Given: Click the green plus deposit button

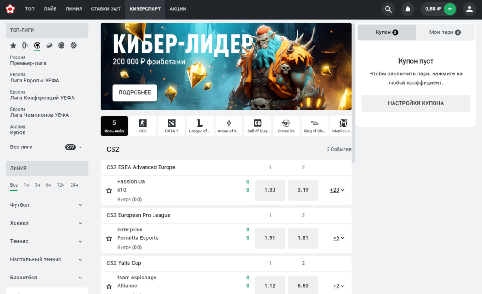Looking at the screenshot, I should tap(450, 9).
